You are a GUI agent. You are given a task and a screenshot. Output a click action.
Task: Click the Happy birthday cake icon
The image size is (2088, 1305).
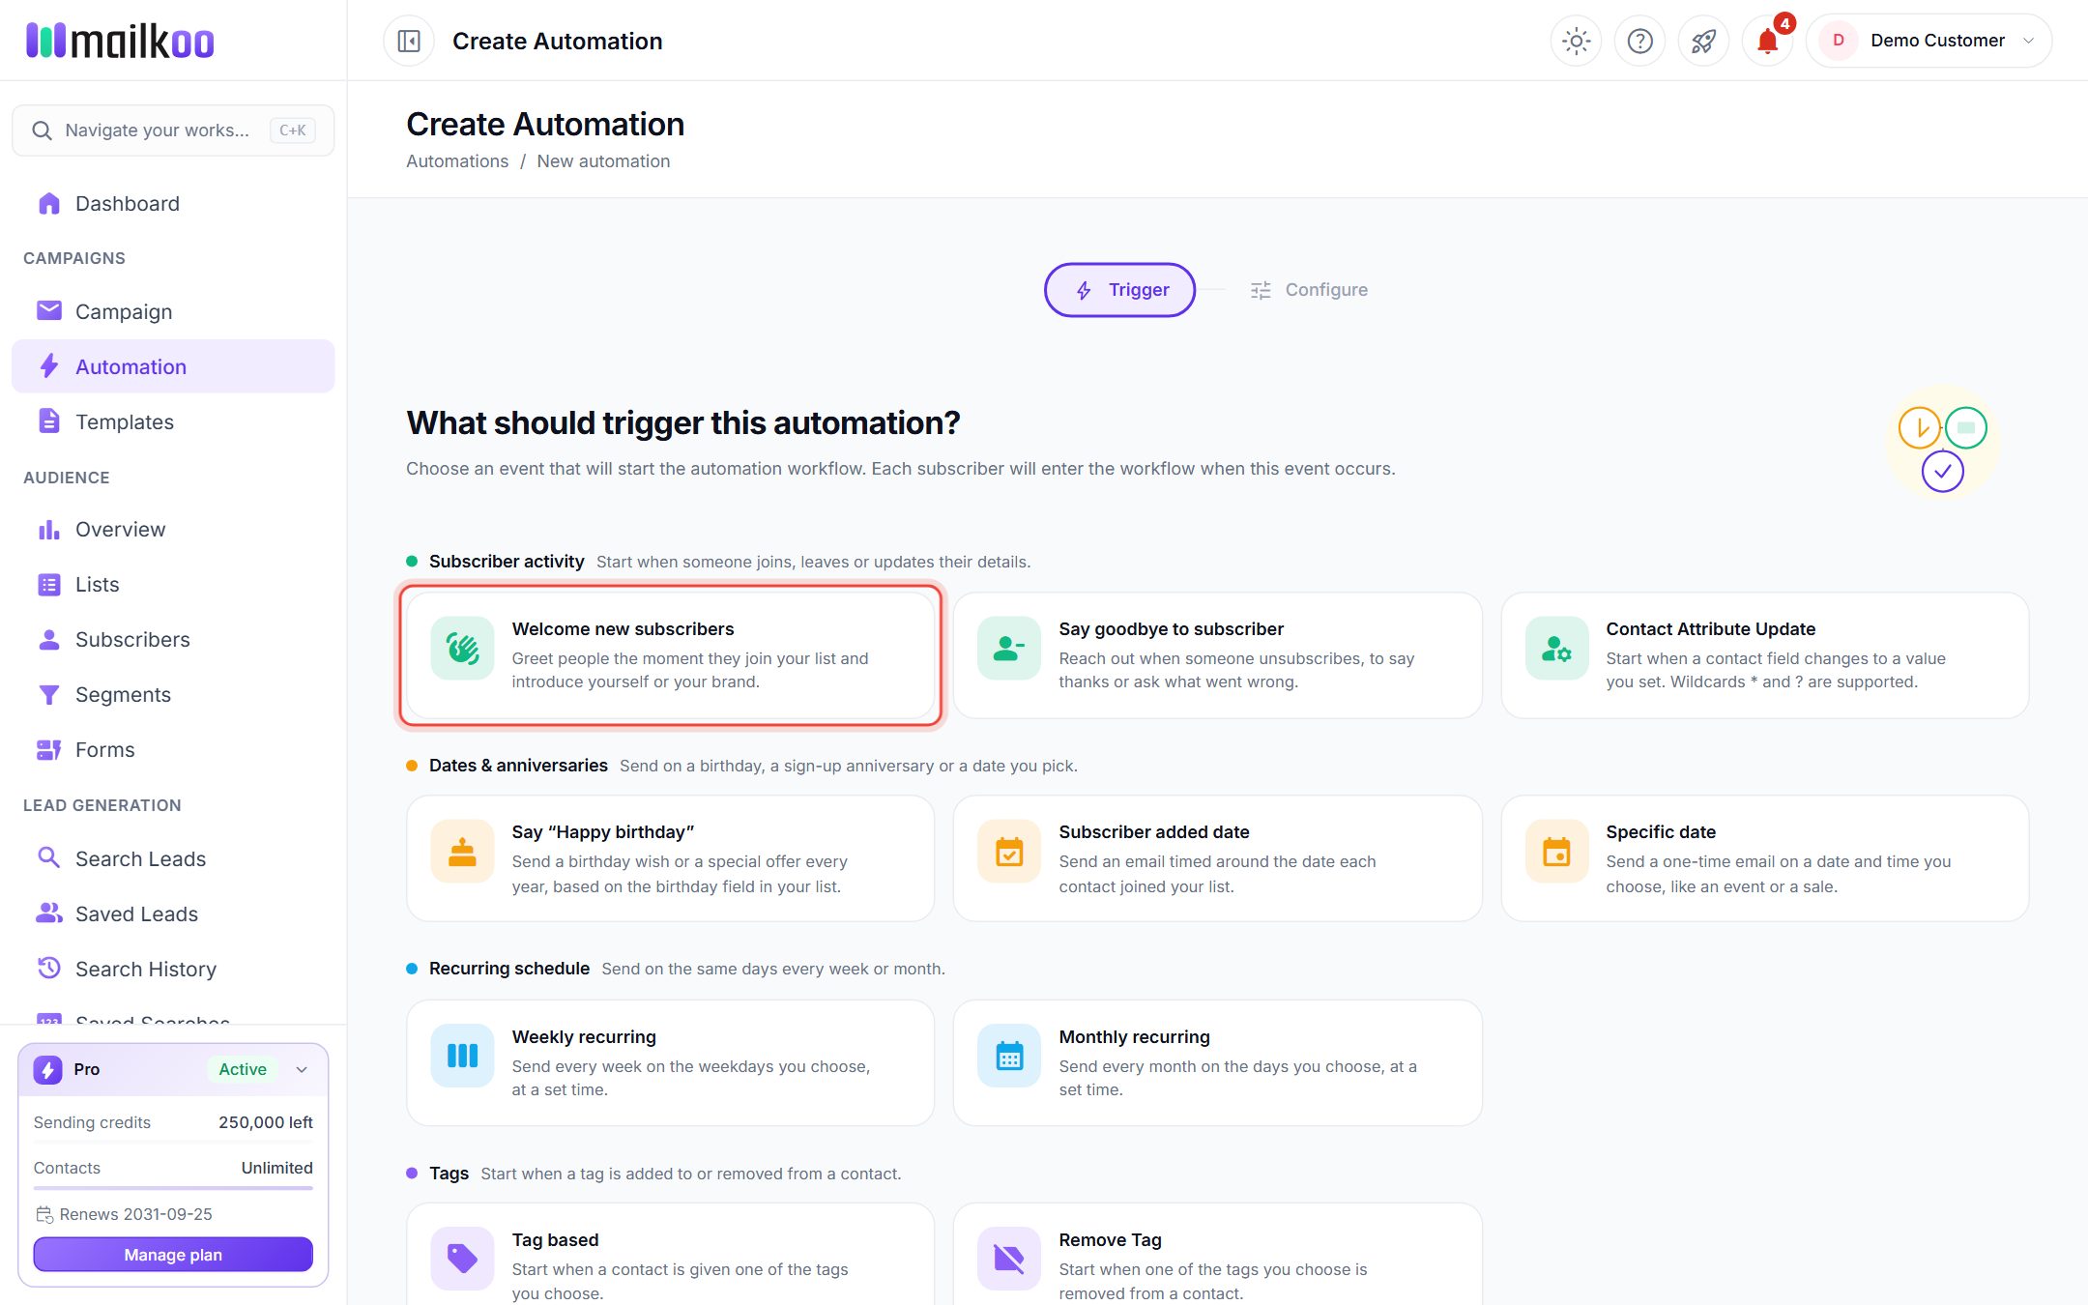[x=462, y=852]
